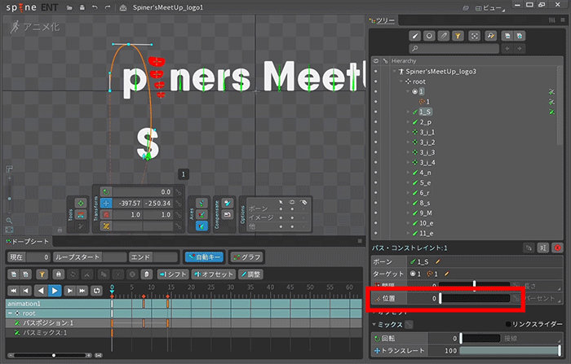This screenshot has height=364, width=571.
Task: Select the Shear tool in Transform panel
Action: (106, 226)
